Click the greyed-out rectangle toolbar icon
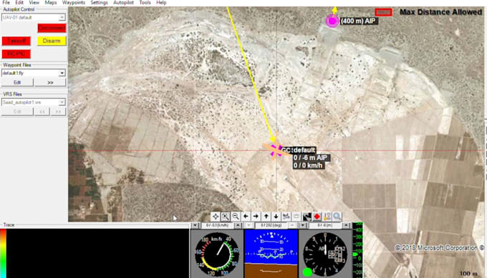The image size is (487, 278). (296, 217)
